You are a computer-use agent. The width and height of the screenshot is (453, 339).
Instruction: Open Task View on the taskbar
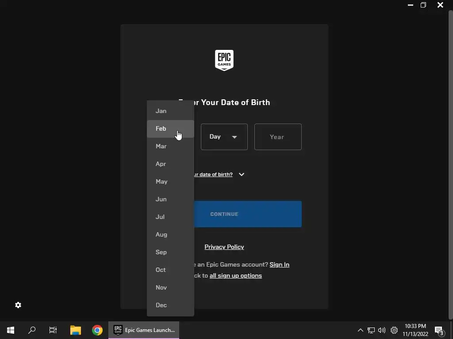tap(53, 330)
